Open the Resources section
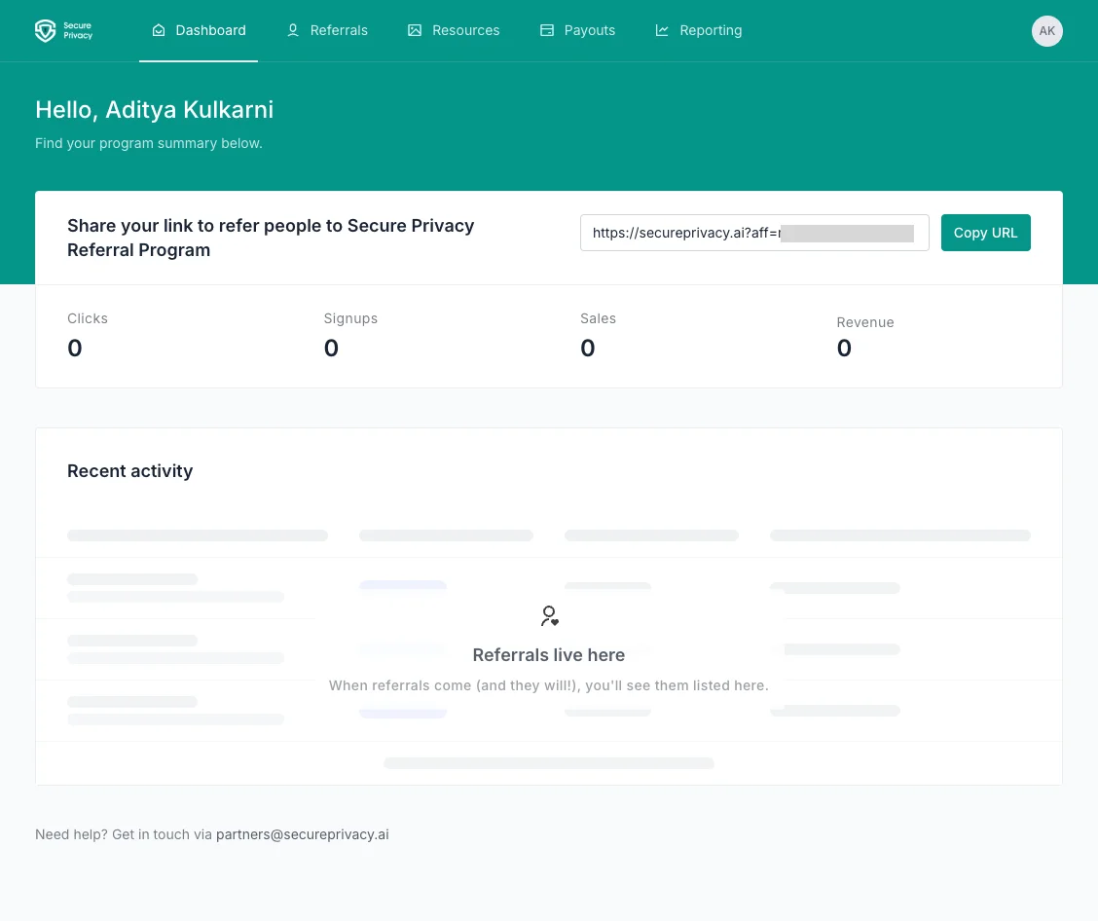This screenshot has height=921, width=1098. (x=454, y=30)
